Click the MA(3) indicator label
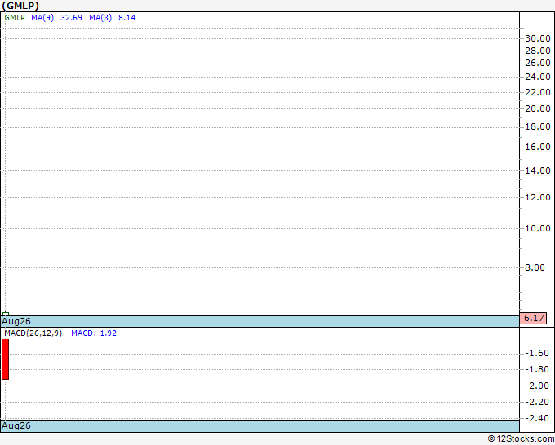Screen dimensions: 555x445 [100, 18]
